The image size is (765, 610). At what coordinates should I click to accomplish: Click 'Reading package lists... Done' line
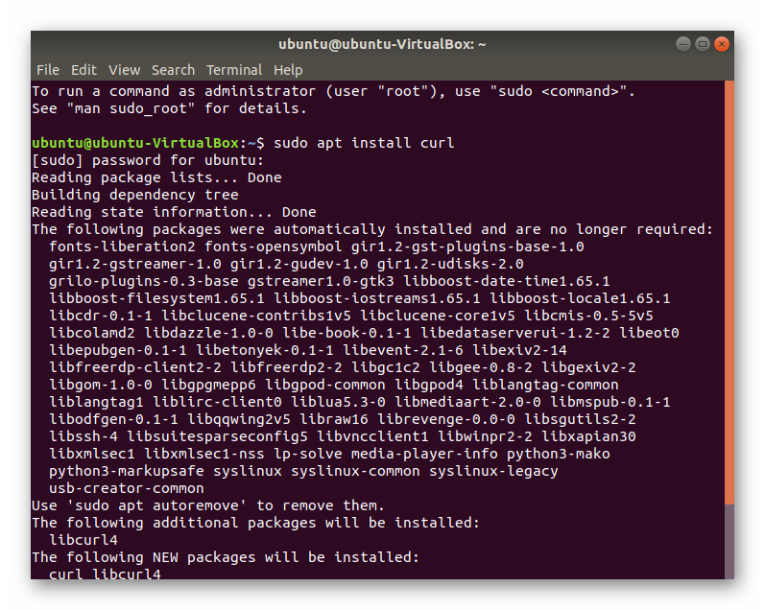pos(156,177)
